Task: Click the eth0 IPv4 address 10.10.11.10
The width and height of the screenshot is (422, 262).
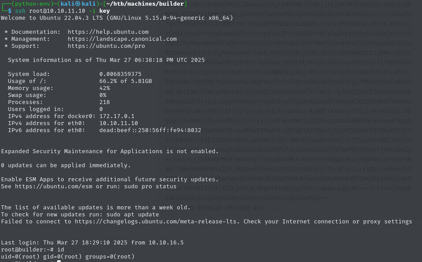Action: pos(119,123)
